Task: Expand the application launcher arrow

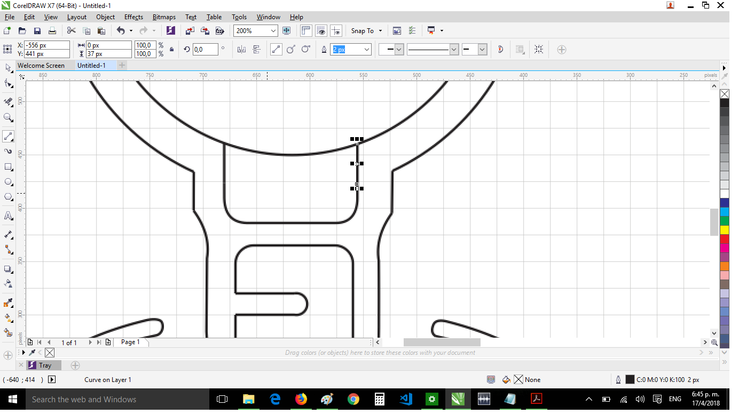Action: tap(442, 31)
